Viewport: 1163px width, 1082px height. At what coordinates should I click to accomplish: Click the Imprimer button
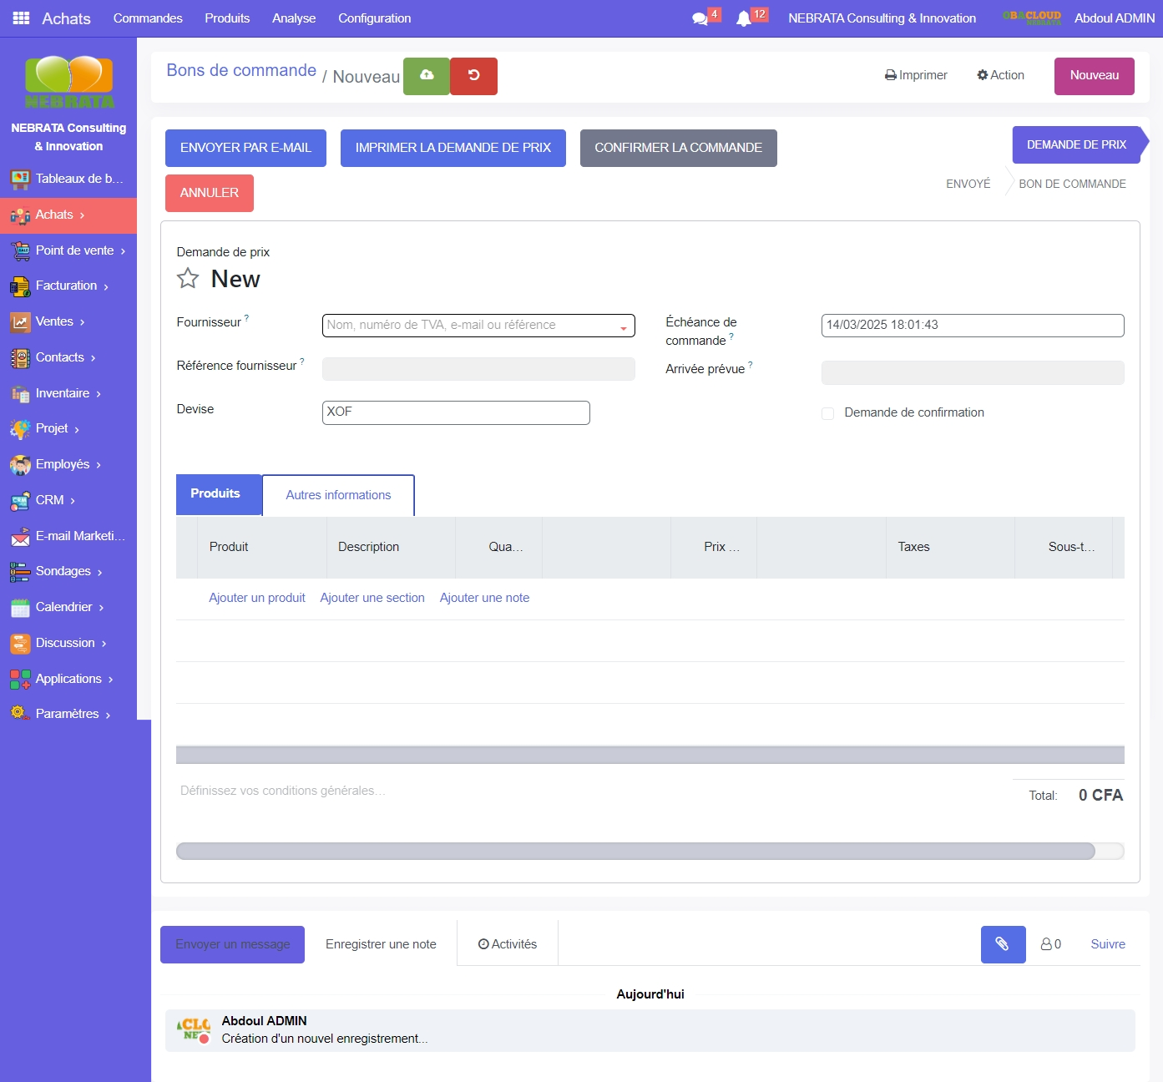coord(916,75)
